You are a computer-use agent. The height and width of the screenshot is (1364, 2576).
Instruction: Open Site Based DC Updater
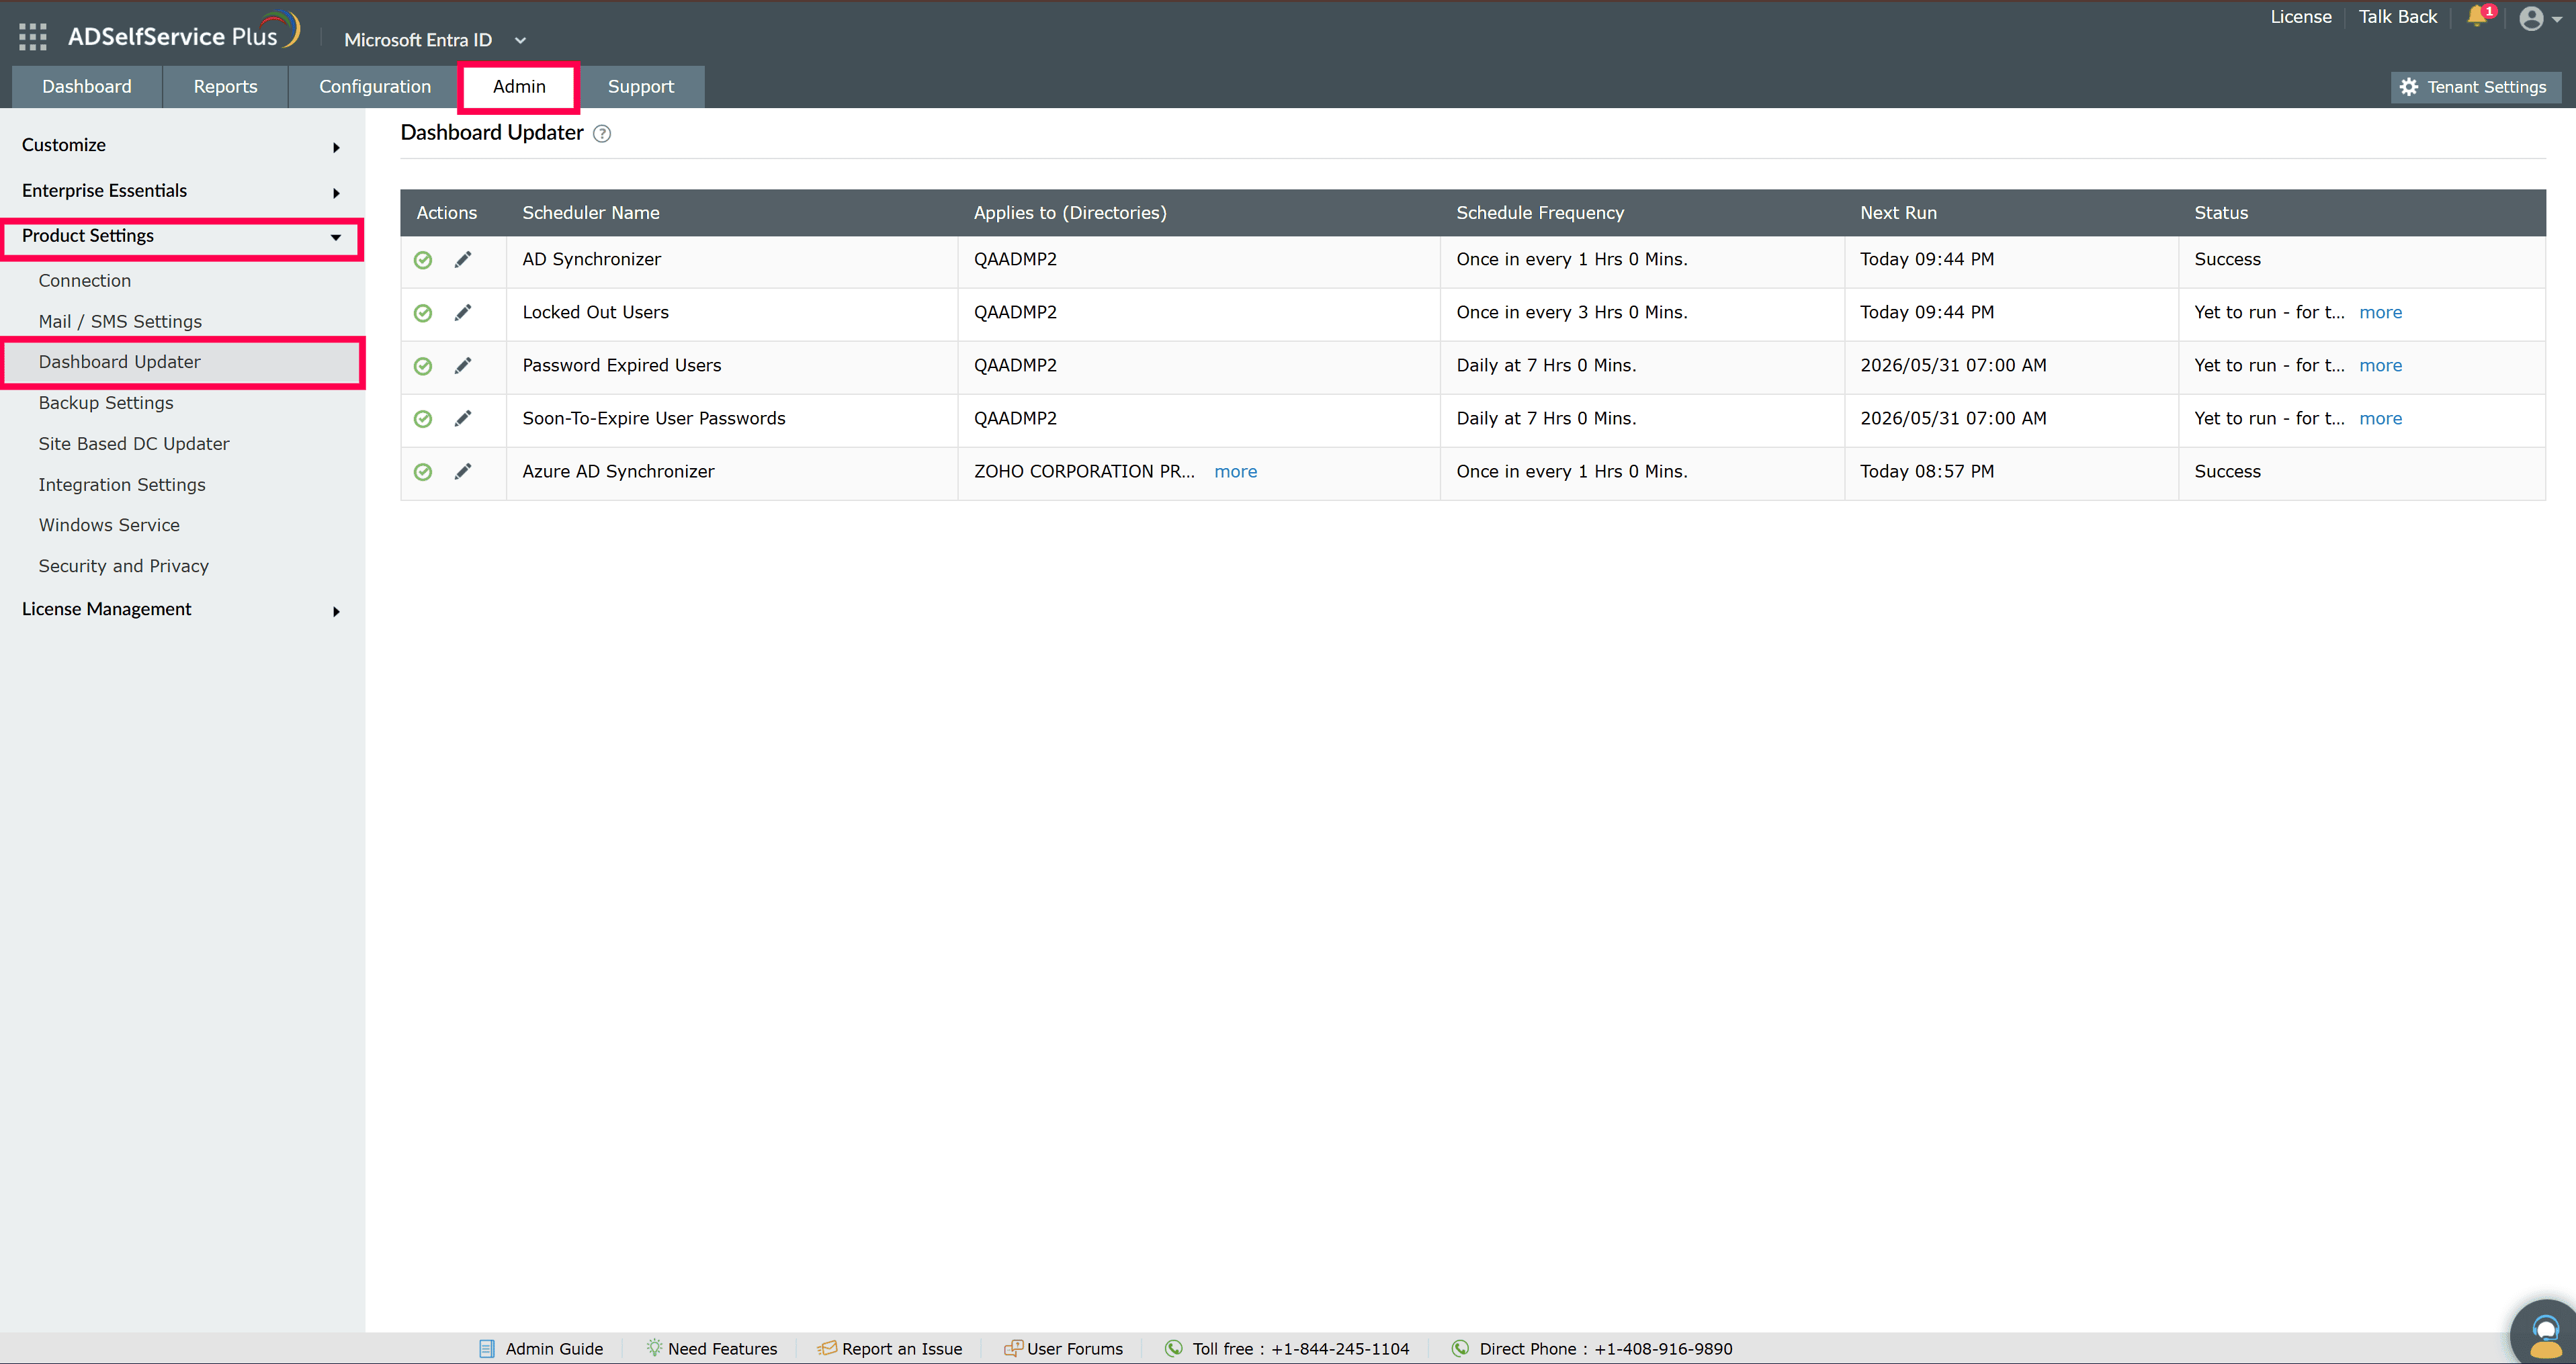134,444
